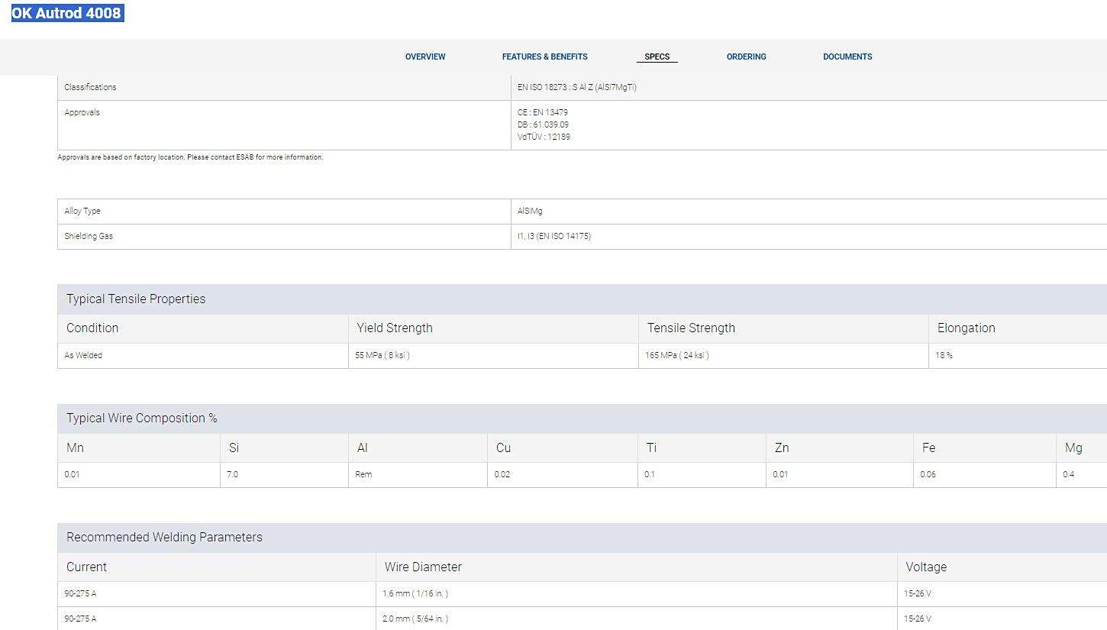Image resolution: width=1107 pixels, height=630 pixels.
Task: Click the 1.6 mm wire diameter cell
Action: [x=415, y=593]
